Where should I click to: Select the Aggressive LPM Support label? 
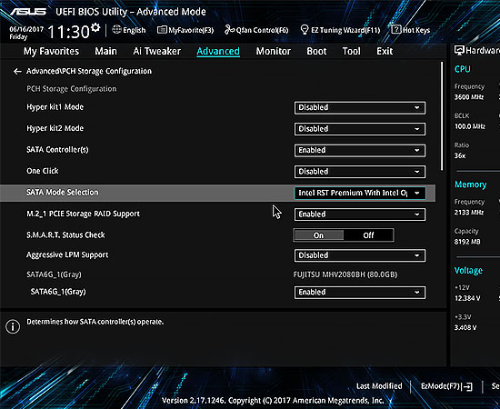(67, 255)
